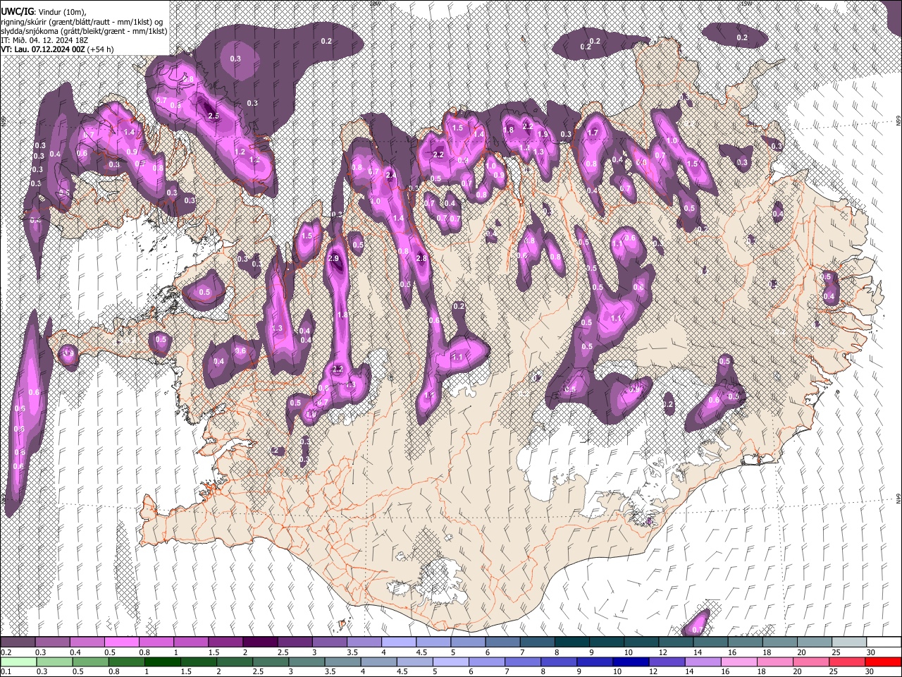Viewport: 902px width, 677px height.
Task: Select blue swatch labeled 8 on lower scale
Action: pyautogui.click(x=559, y=661)
